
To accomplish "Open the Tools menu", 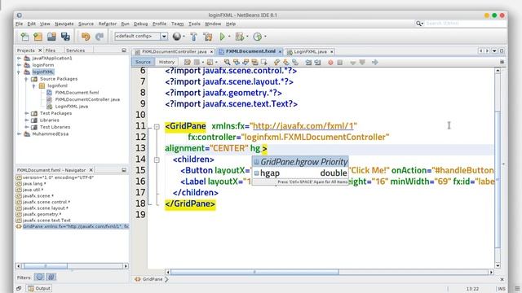I will pos(194,24).
